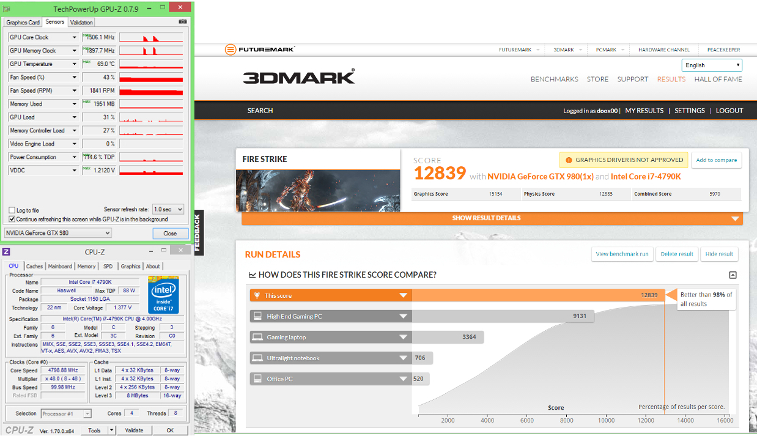This screenshot has height=436, width=757.
Task: Open GPU Core Clock sensor dropdown
Action: coord(75,37)
